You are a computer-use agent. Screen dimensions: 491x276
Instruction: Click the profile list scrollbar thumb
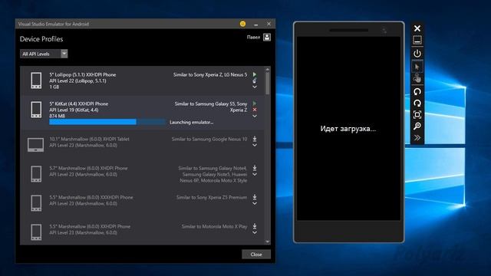pyautogui.click(x=268, y=83)
